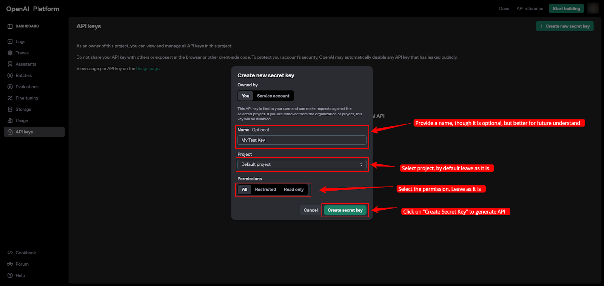Click the Start building button

click(x=566, y=8)
